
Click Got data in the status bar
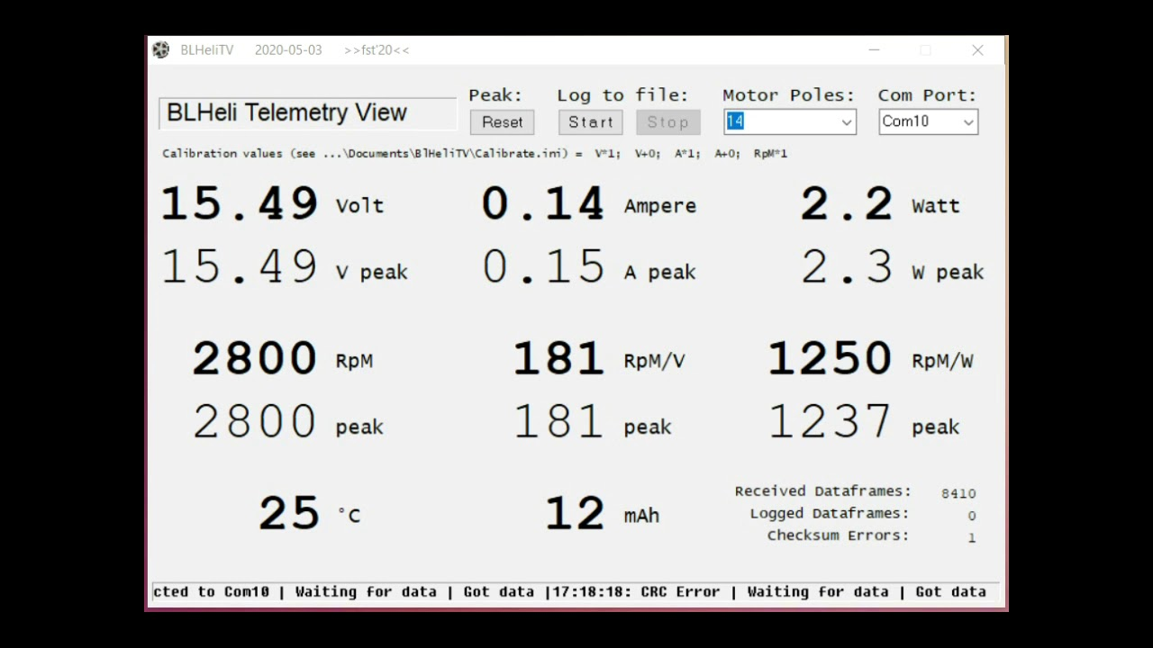(498, 591)
